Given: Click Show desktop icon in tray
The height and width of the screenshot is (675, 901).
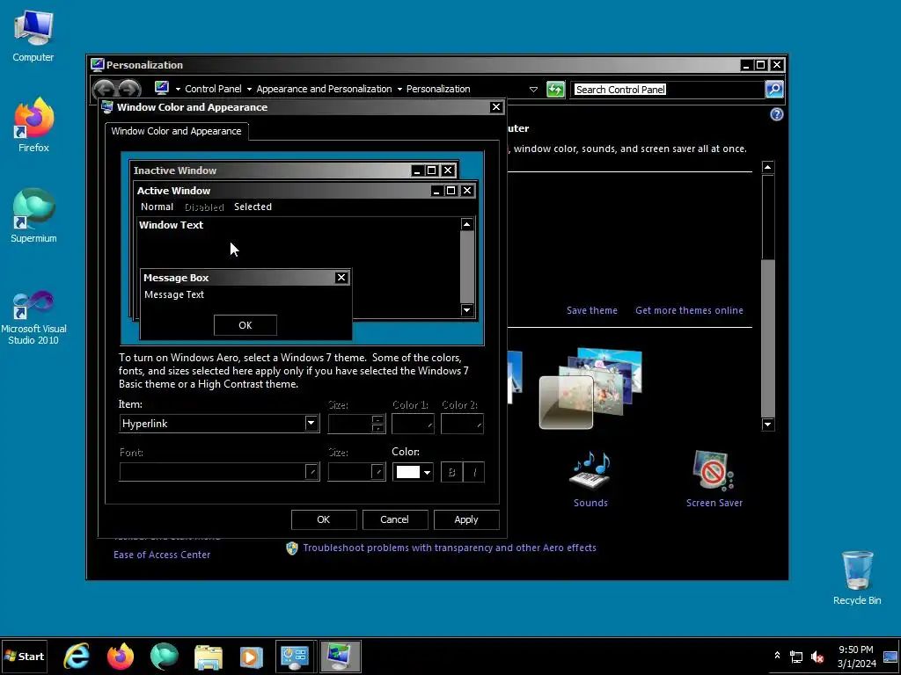Looking at the screenshot, I should tap(890, 657).
